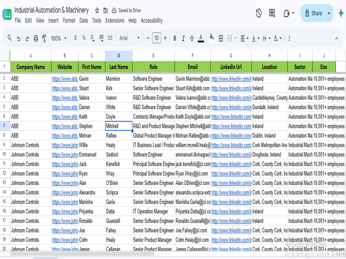Star the Industrial Automation & Machinery document
The image size is (346, 259).
97,10
